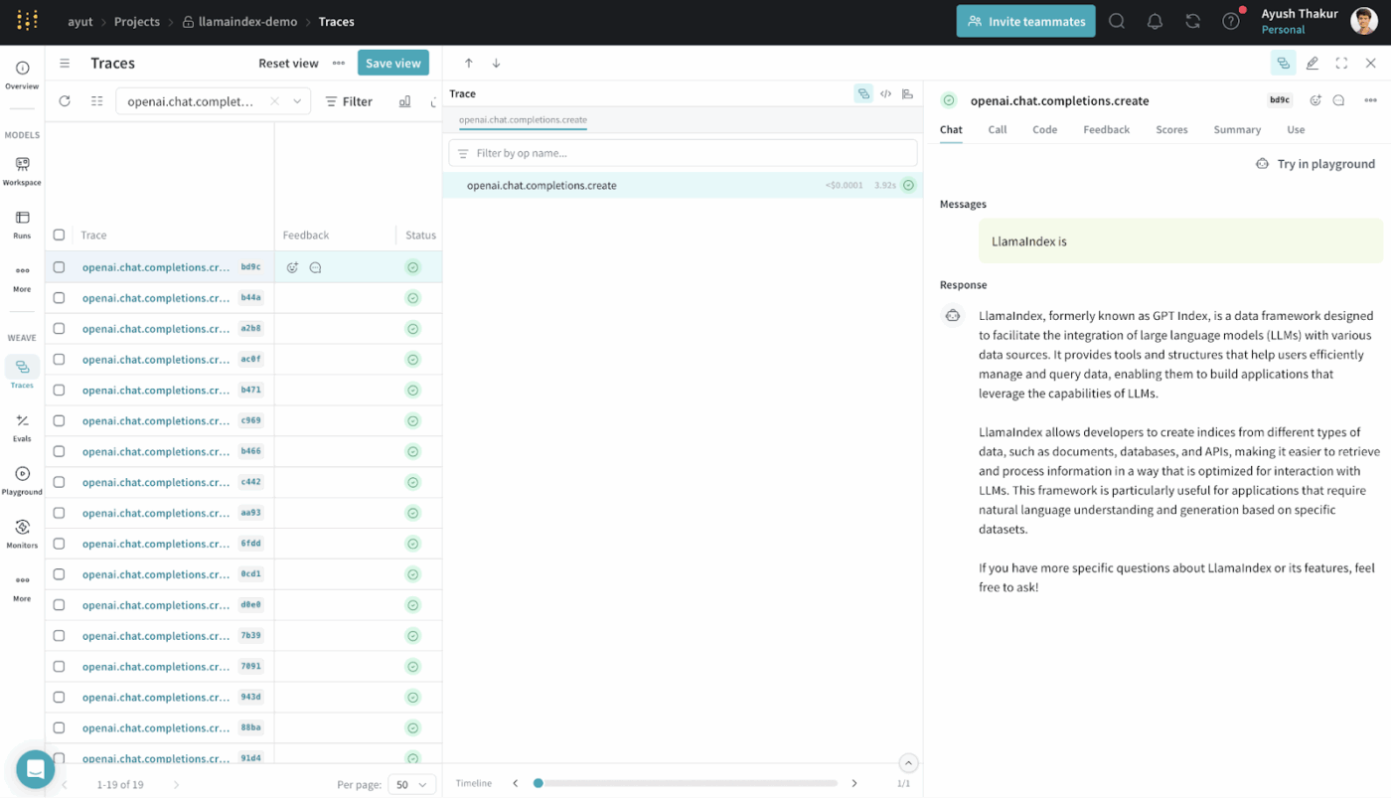Open notifications from the bell icon
Image resolution: width=1391 pixels, height=798 pixels.
point(1155,20)
